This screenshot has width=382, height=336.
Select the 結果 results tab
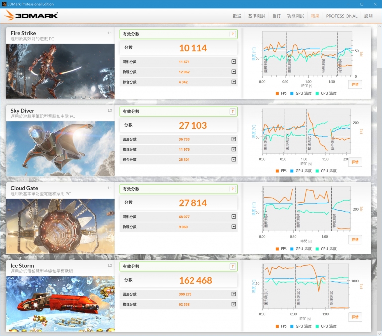315,16
